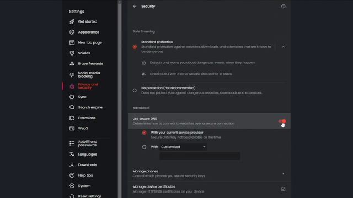Click the Shields icon in sidebar

pos(72,53)
